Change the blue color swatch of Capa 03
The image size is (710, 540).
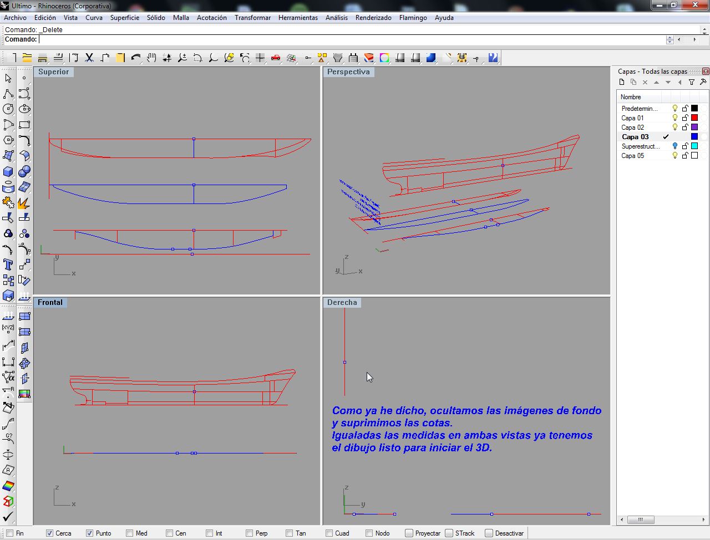[694, 137]
